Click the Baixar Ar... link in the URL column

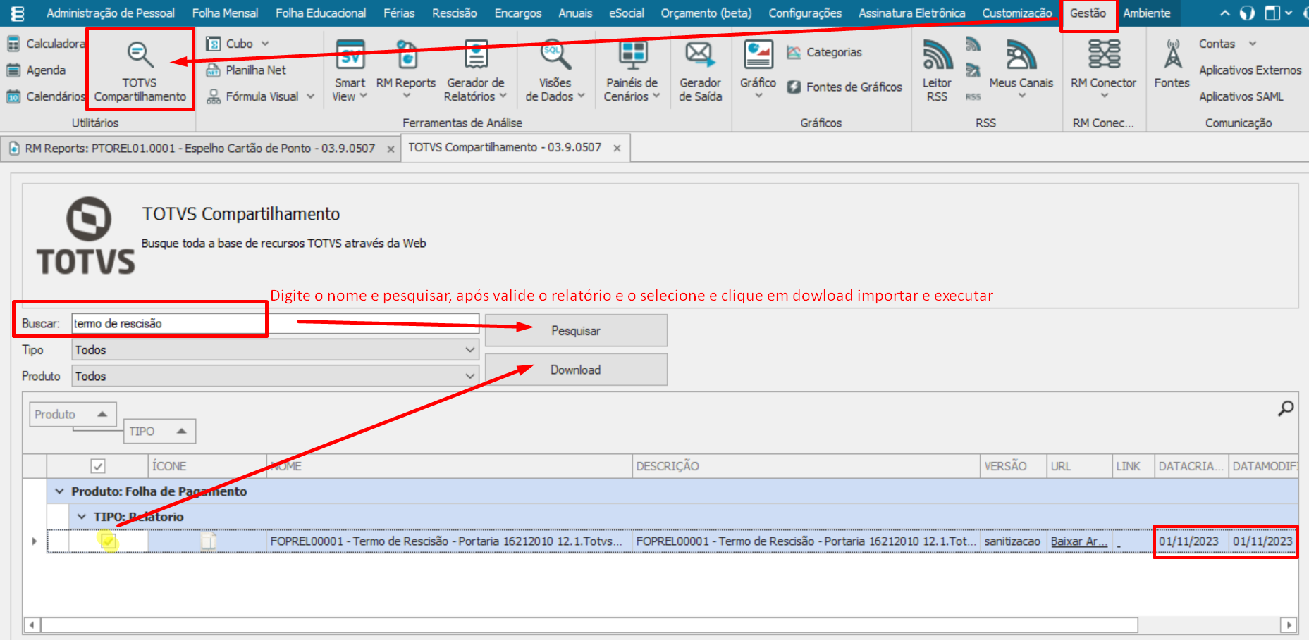[1078, 541]
